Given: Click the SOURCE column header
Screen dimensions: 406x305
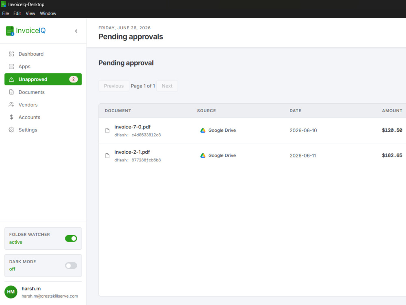Looking at the screenshot, I should (x=206, y=111).
